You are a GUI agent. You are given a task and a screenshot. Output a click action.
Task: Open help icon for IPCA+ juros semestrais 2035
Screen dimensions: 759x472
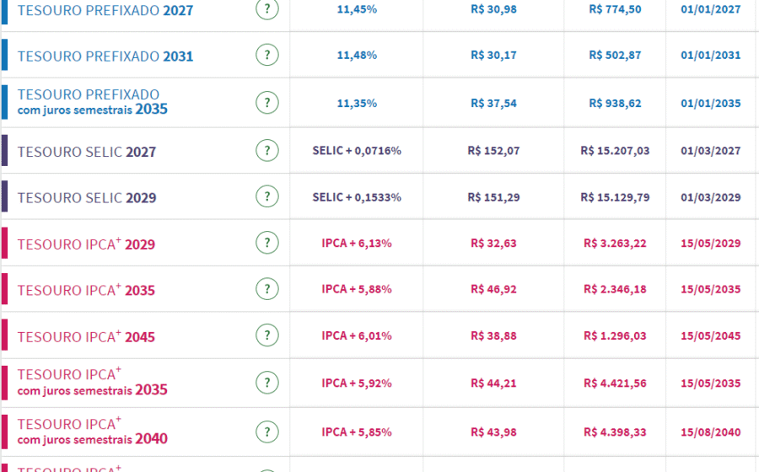[x=267, y=383]
